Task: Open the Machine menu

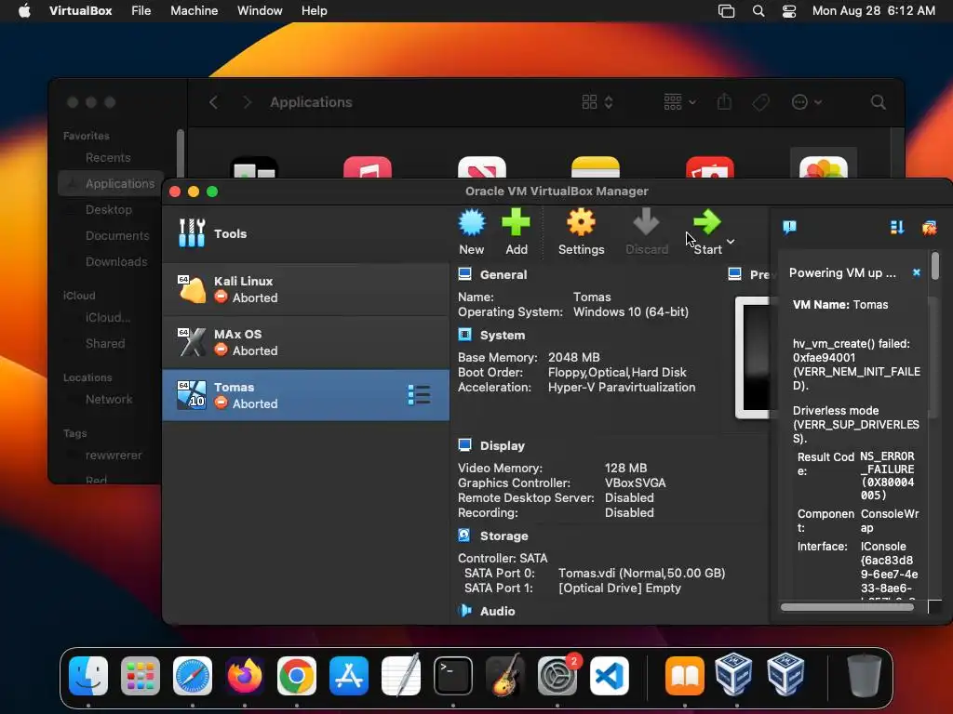Action: tap(194, 11)
